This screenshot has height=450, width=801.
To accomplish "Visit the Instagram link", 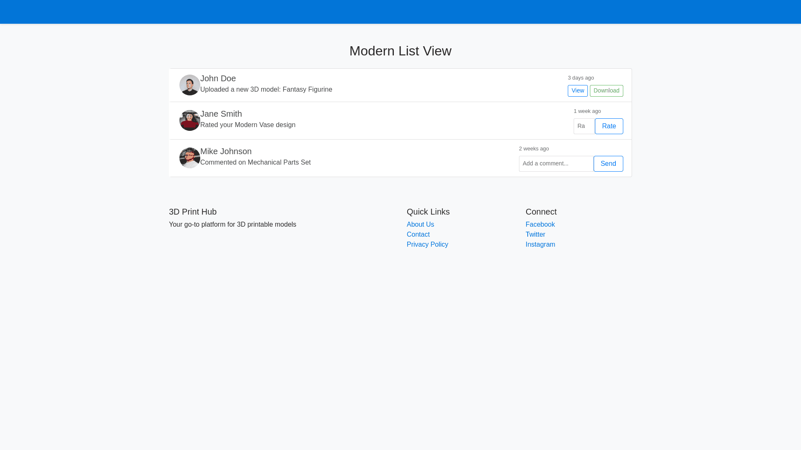I will (540, 245).
